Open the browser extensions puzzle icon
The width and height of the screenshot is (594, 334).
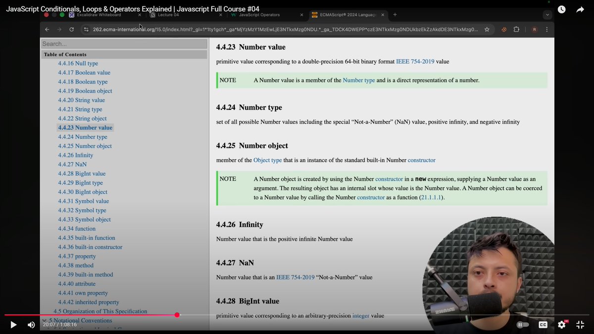516,29
